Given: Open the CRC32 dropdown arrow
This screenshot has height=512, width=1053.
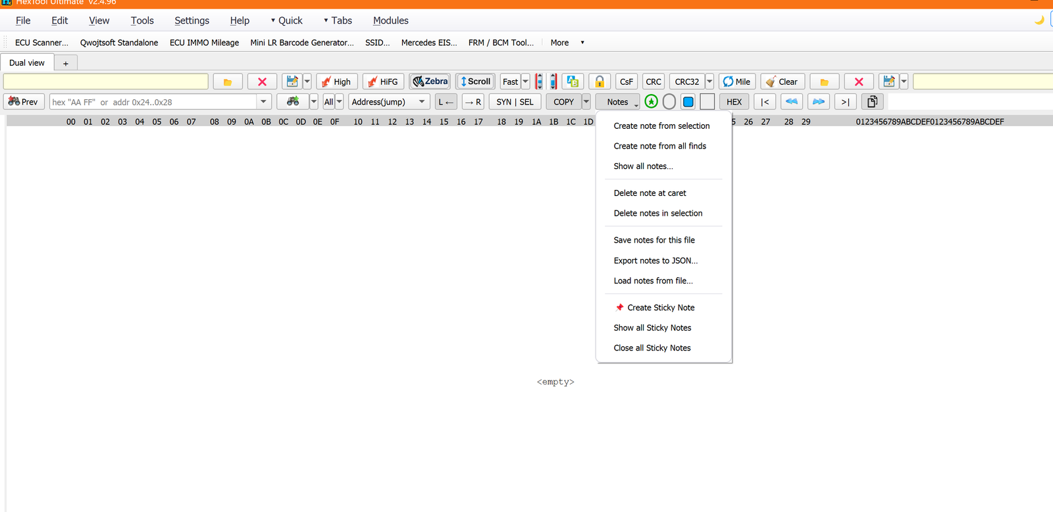Looking at the screenshot, I should 709,81.
